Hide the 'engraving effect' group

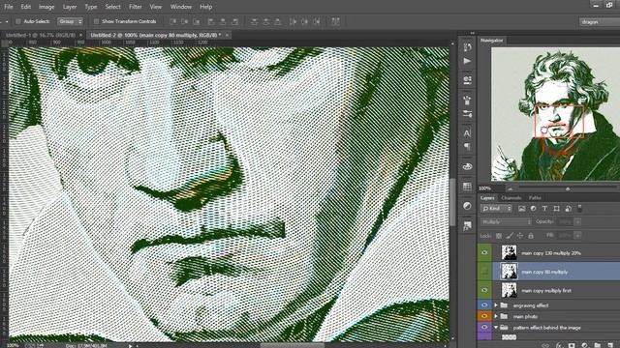[484, 305]
